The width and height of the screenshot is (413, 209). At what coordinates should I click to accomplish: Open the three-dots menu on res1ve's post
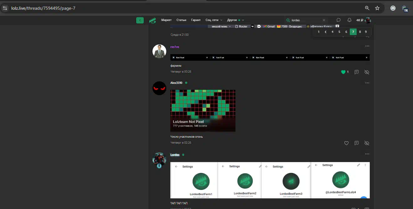click(367, 46)
